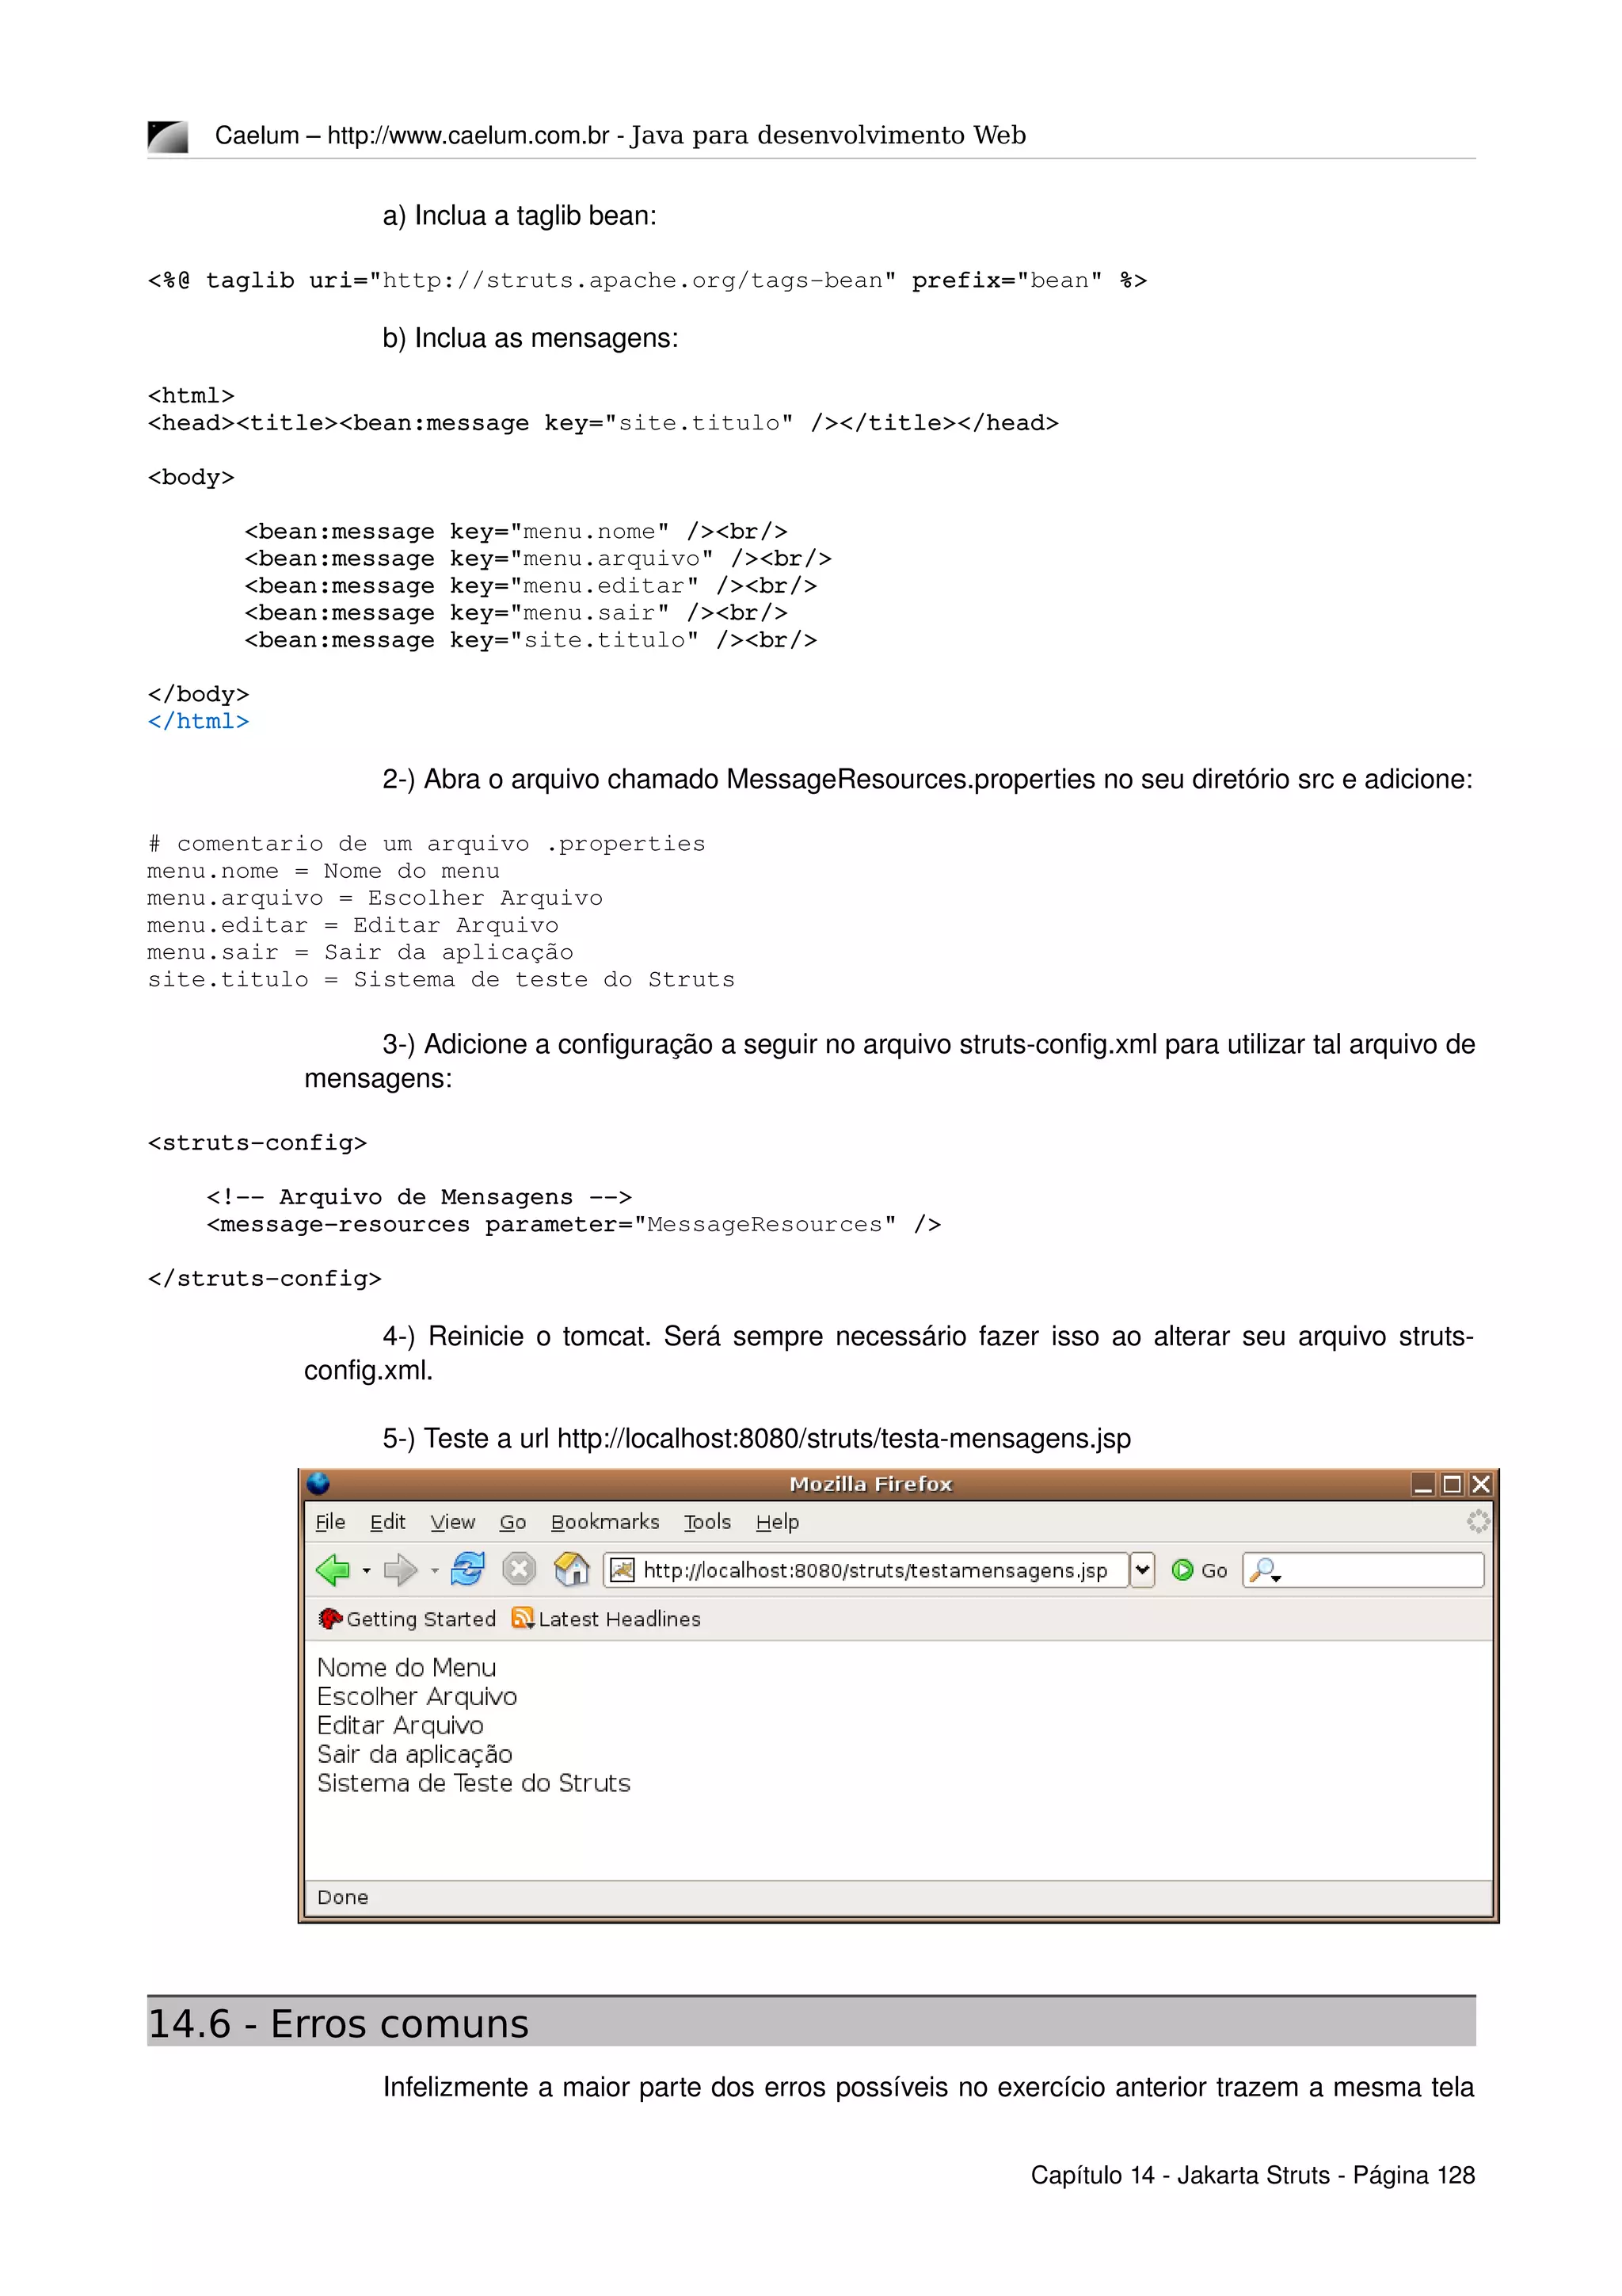Open the Go menu
1622x2296 pixels.
(x=512, y=1522)
